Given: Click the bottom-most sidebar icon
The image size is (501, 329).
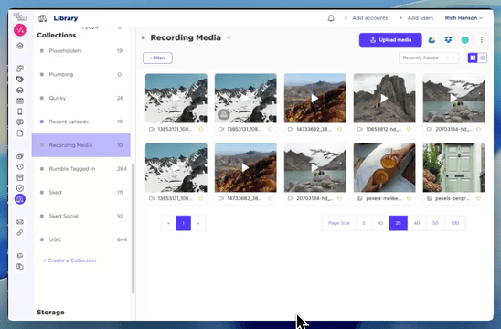Looking at the screenshot, I should click(x=20, y=266).
